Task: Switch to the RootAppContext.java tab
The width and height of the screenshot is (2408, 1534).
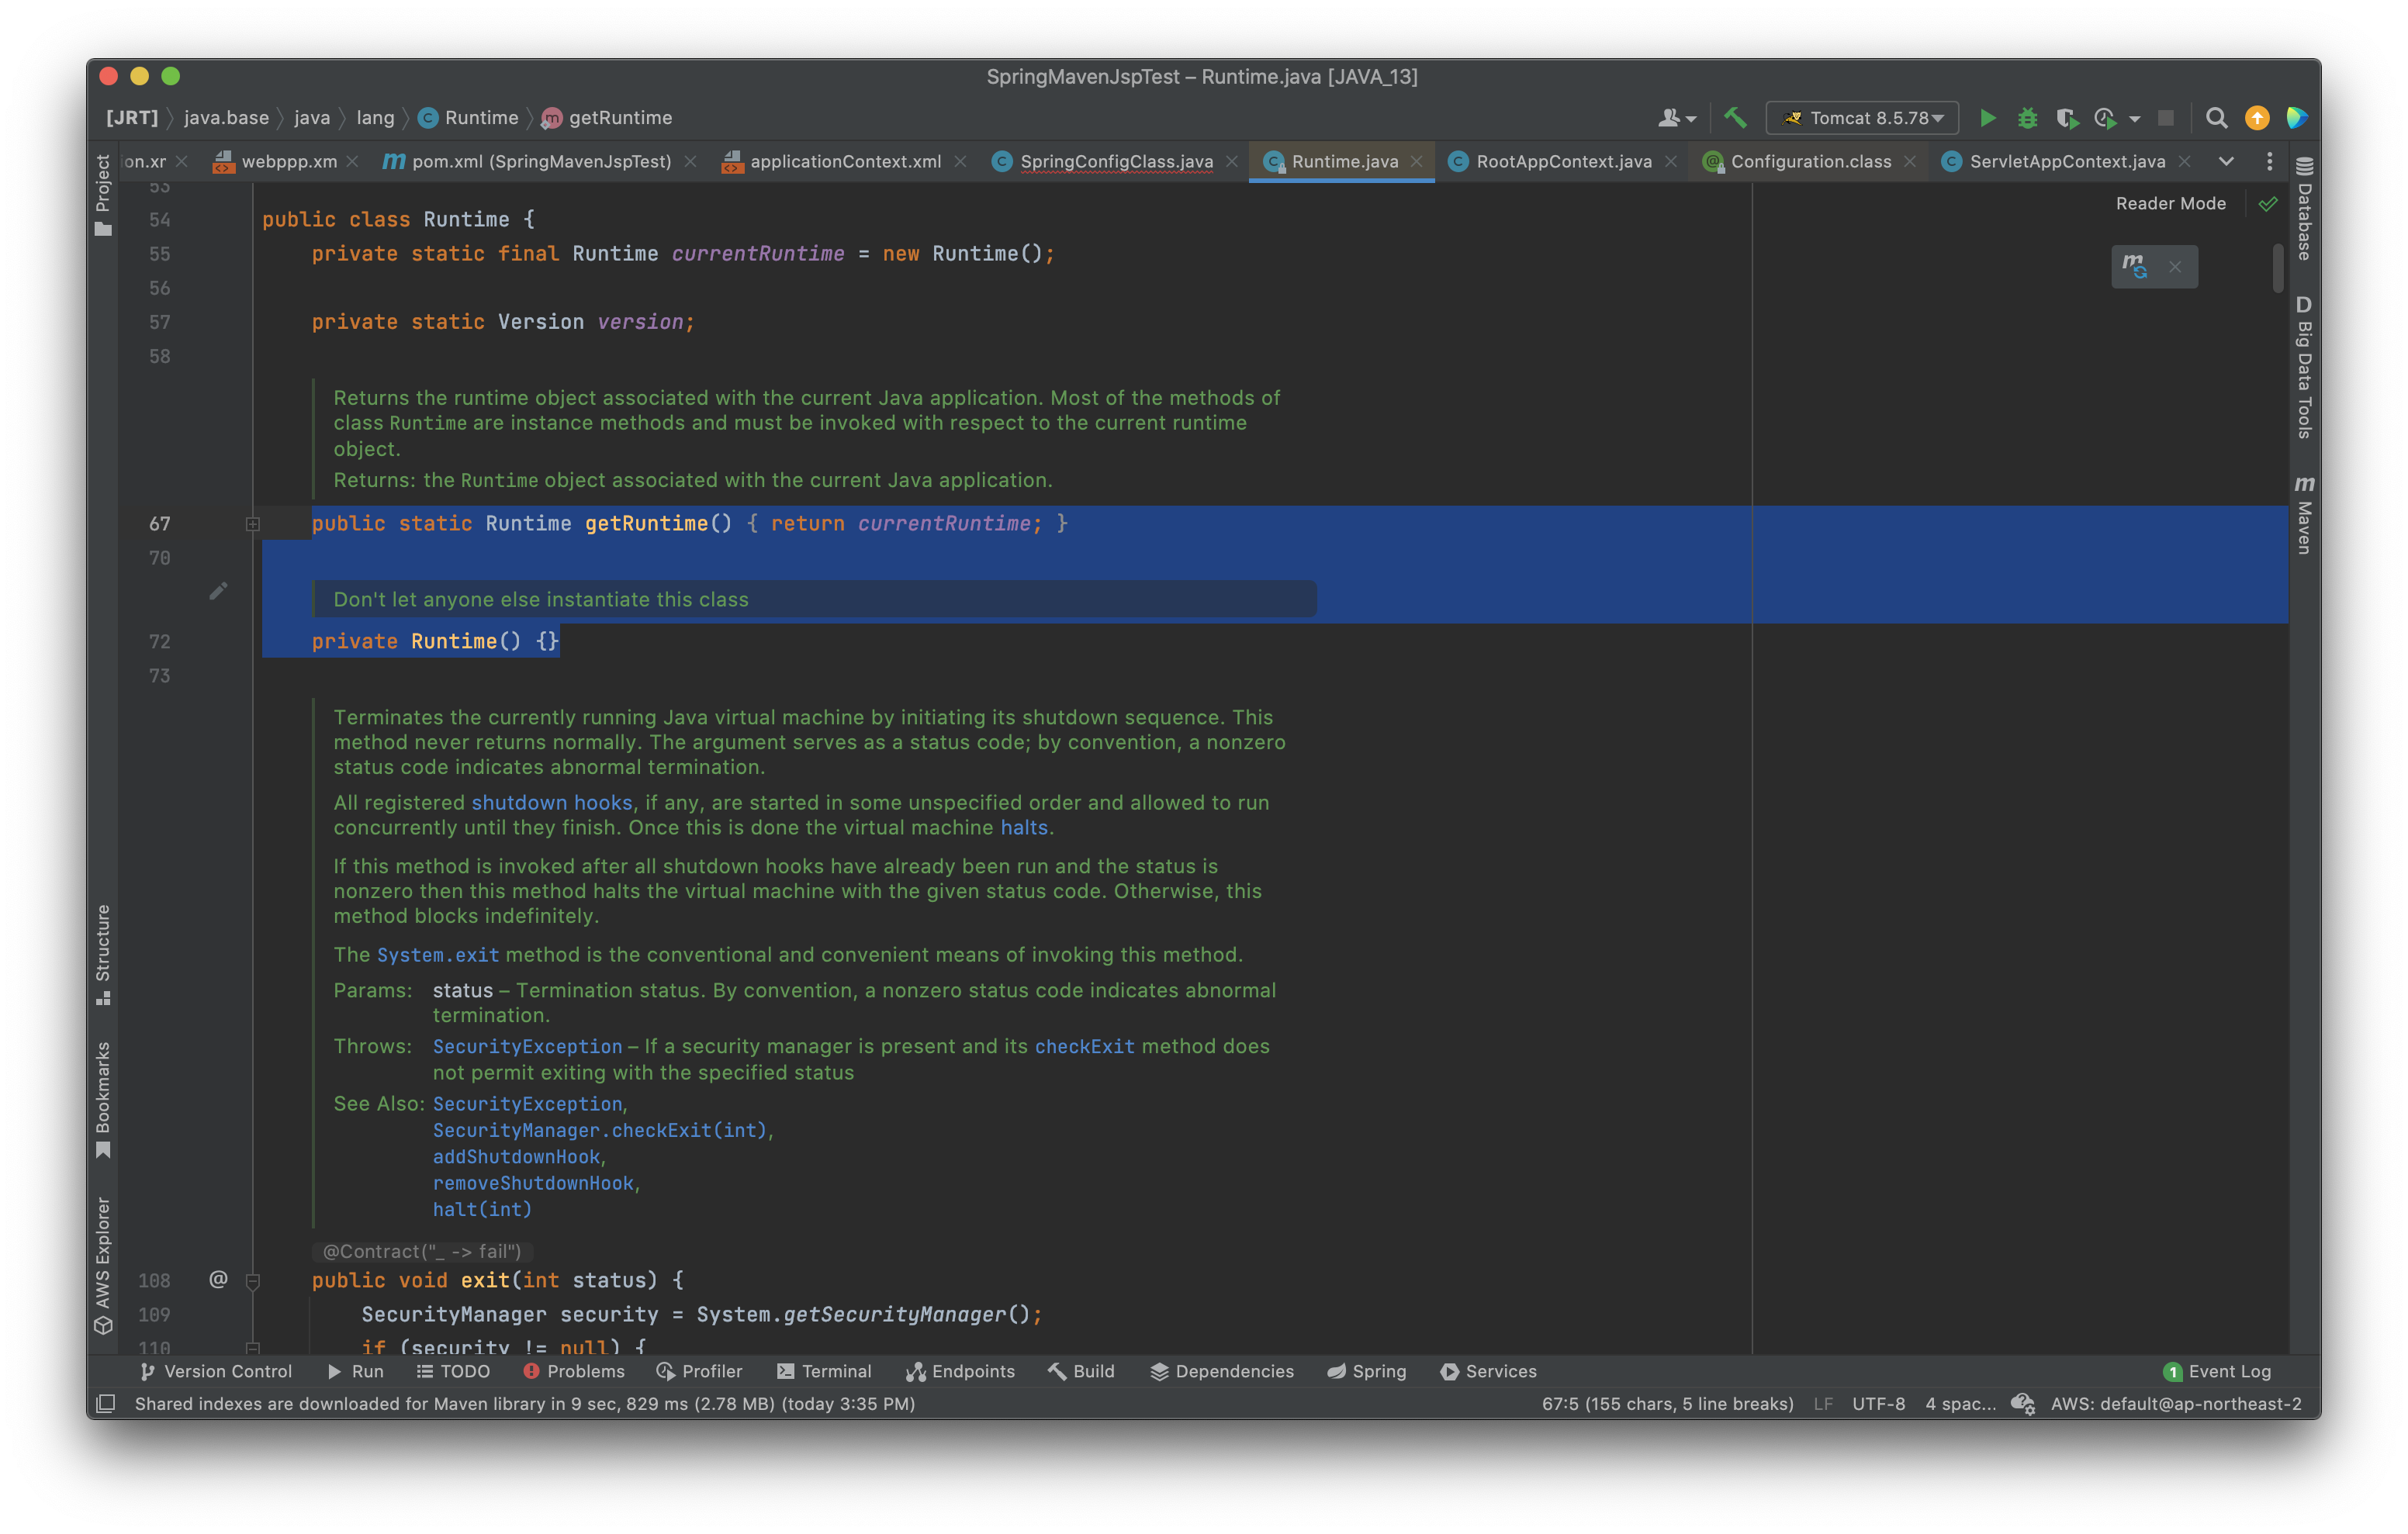Action: (1563, 161)
